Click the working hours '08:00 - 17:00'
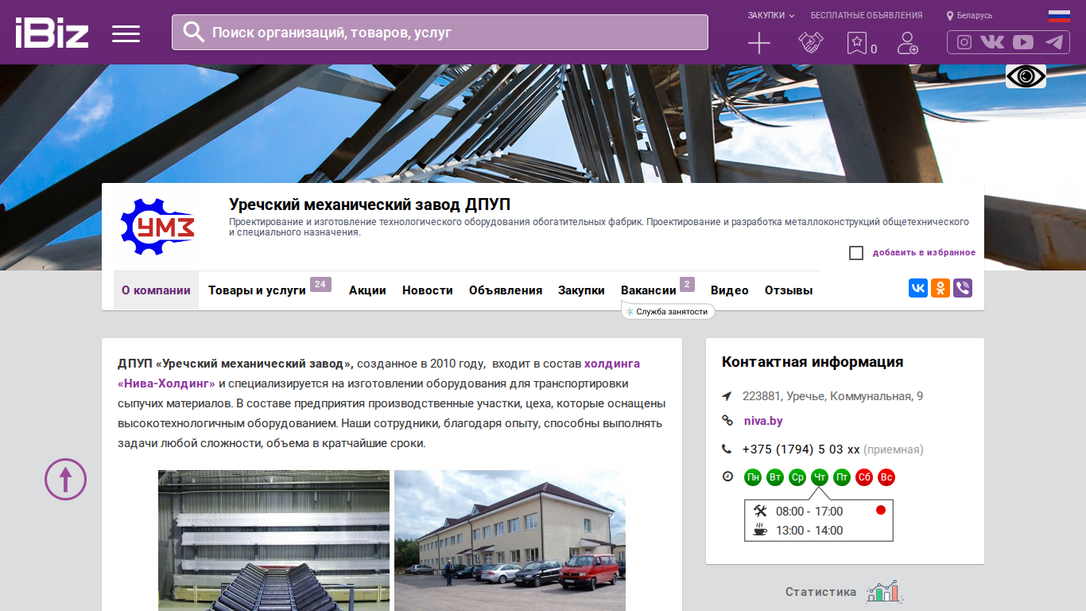This screenshot has width=1086, height=611. [809, 512]
